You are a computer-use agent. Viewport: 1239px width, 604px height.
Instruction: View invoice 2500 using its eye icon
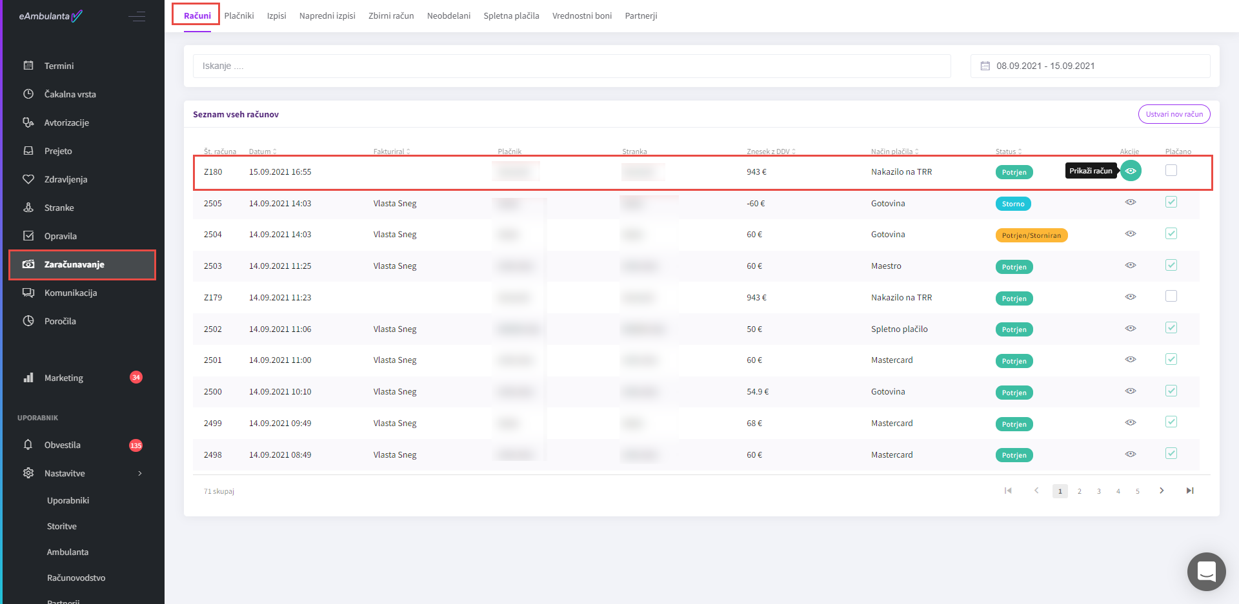[1130, 391]
